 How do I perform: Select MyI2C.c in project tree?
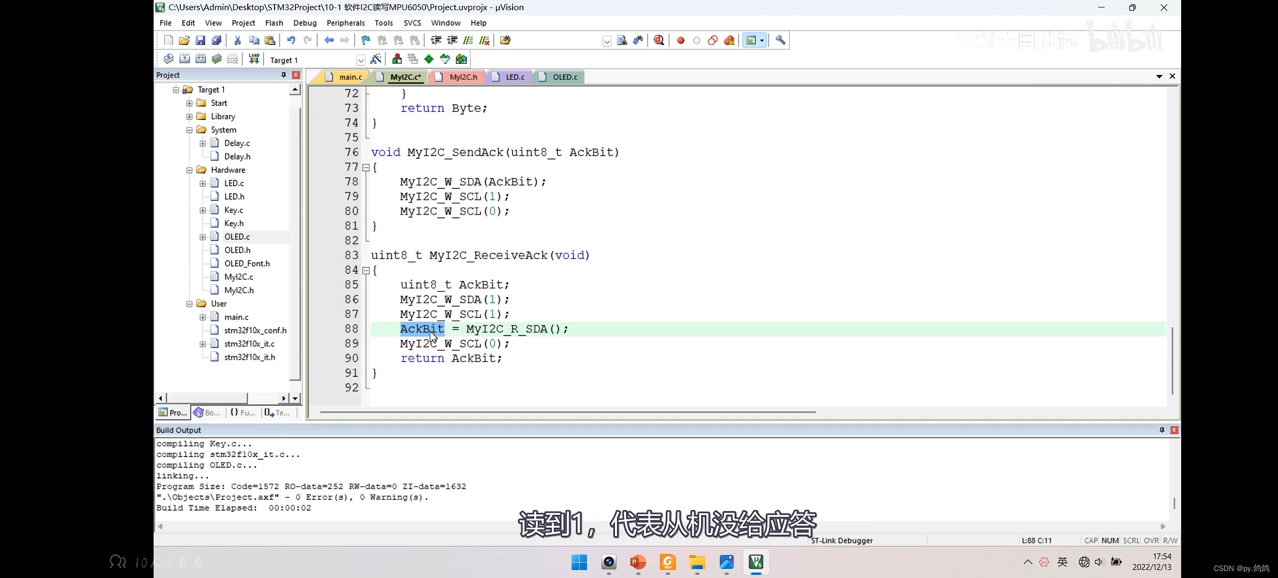pyautogui.click(x=239, y=277)
